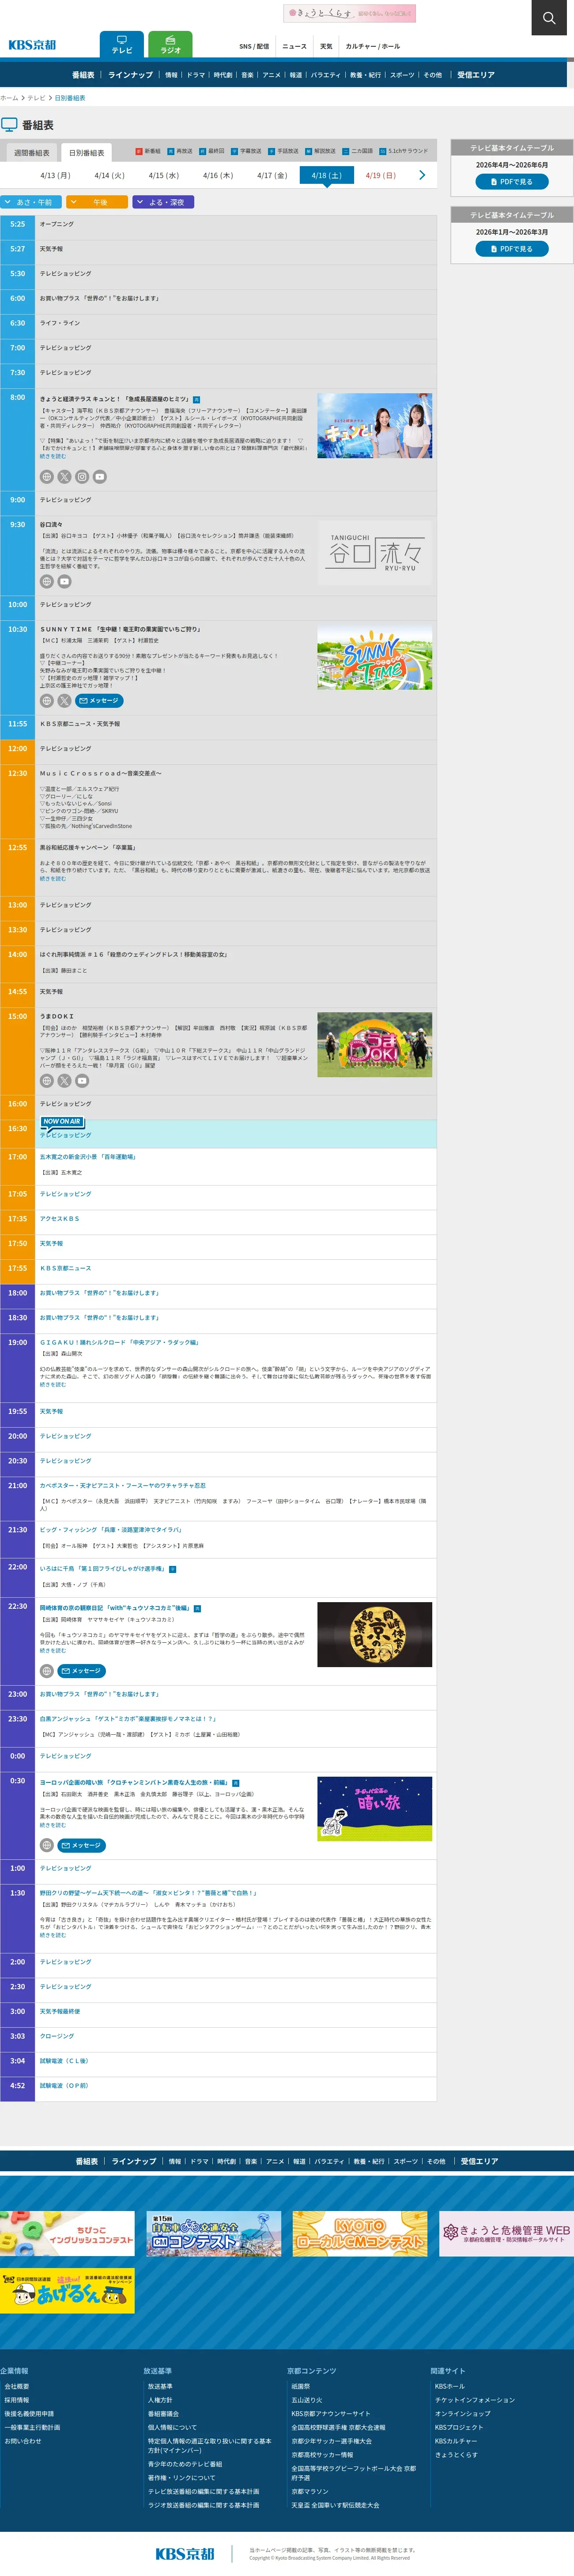Screen dimensions: 574x2576
Task: Expand 続きを読む for 黒谷和紙応援キャンペーン
Action: [x=53, y=879]
